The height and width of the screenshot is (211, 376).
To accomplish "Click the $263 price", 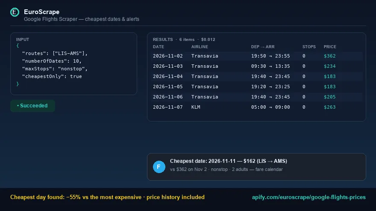I will [330, 107].
